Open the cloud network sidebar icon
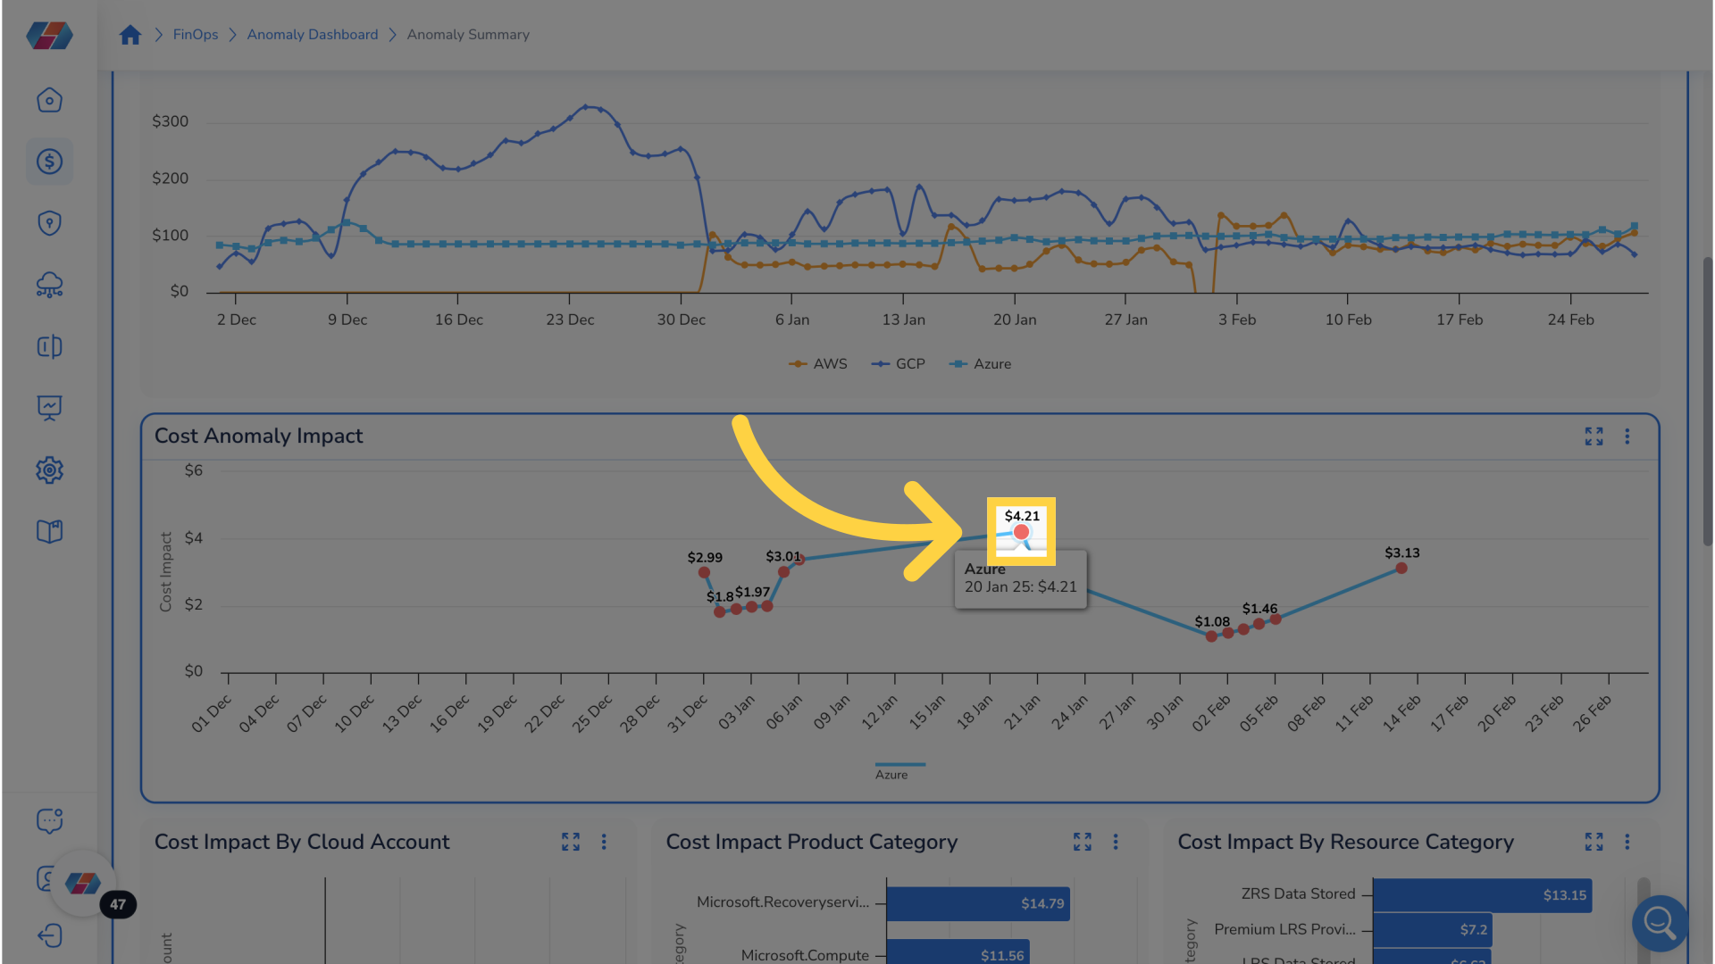 49,285
